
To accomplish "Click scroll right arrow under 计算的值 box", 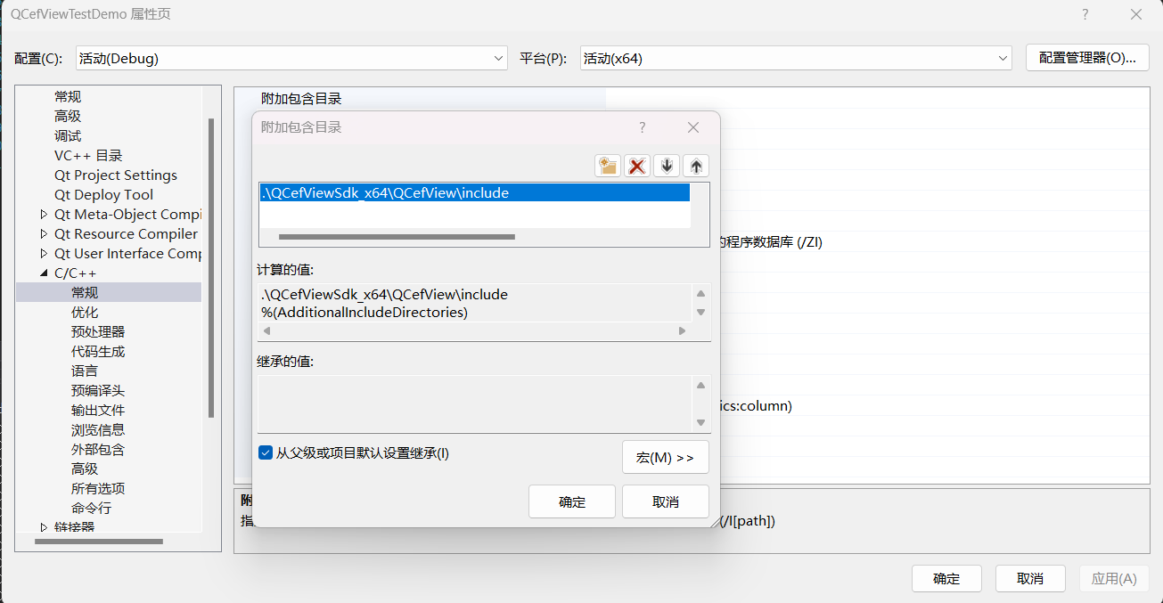I will tap(683, 330).
